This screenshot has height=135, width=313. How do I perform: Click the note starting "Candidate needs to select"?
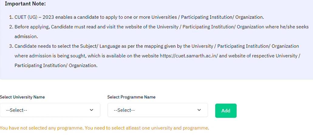point(157,46)
